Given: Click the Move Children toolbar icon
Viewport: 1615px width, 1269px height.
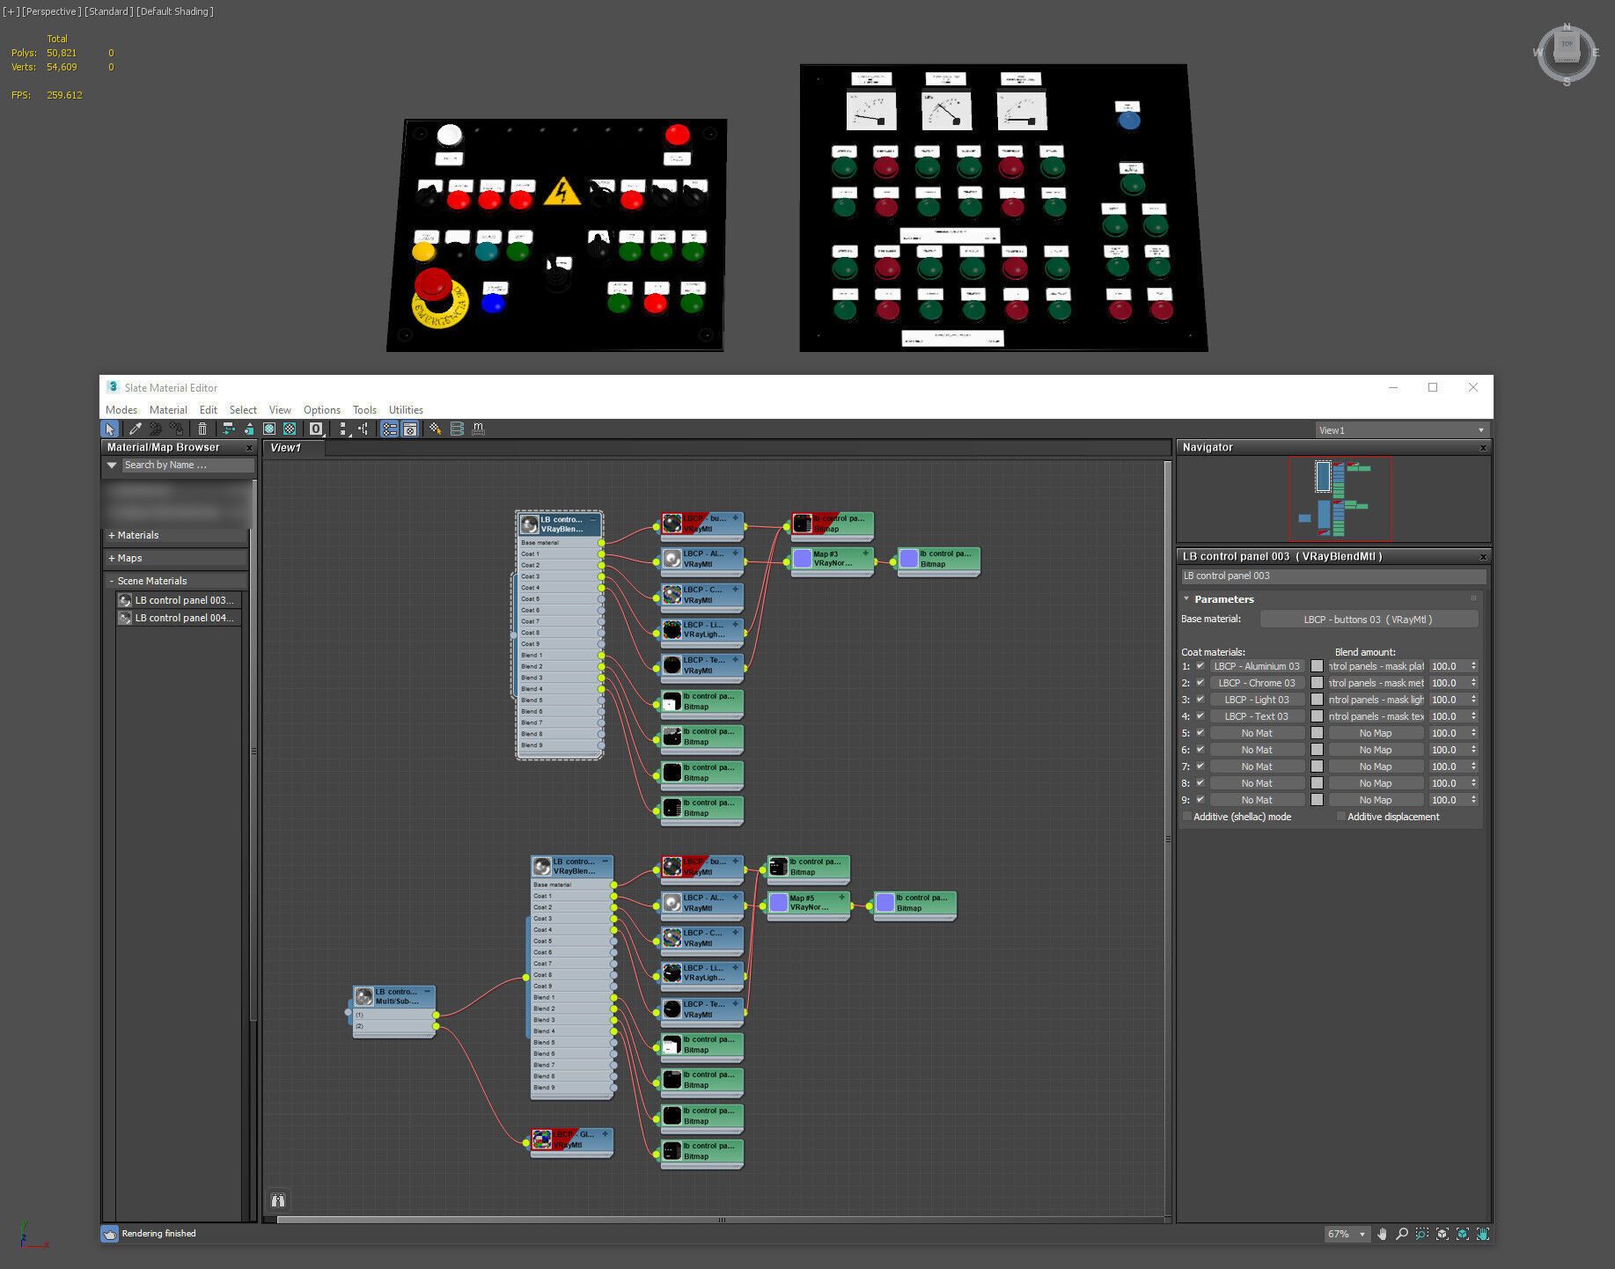Looking at the screenshot, I should pyautogui.click(x=228, y=429).
